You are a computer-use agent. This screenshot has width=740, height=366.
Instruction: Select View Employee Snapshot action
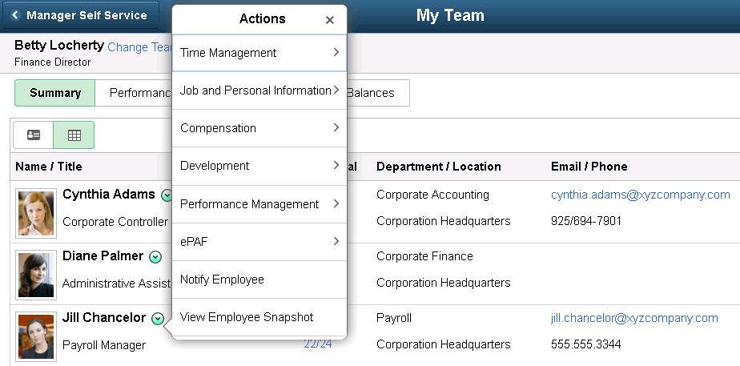click(x=259, y=317)
